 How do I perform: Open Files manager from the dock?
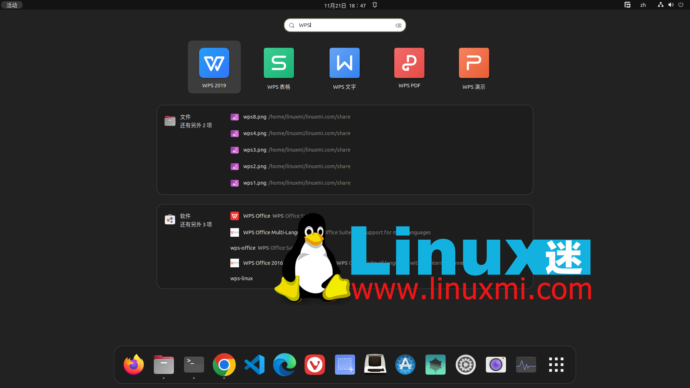(x=164, y=365)
